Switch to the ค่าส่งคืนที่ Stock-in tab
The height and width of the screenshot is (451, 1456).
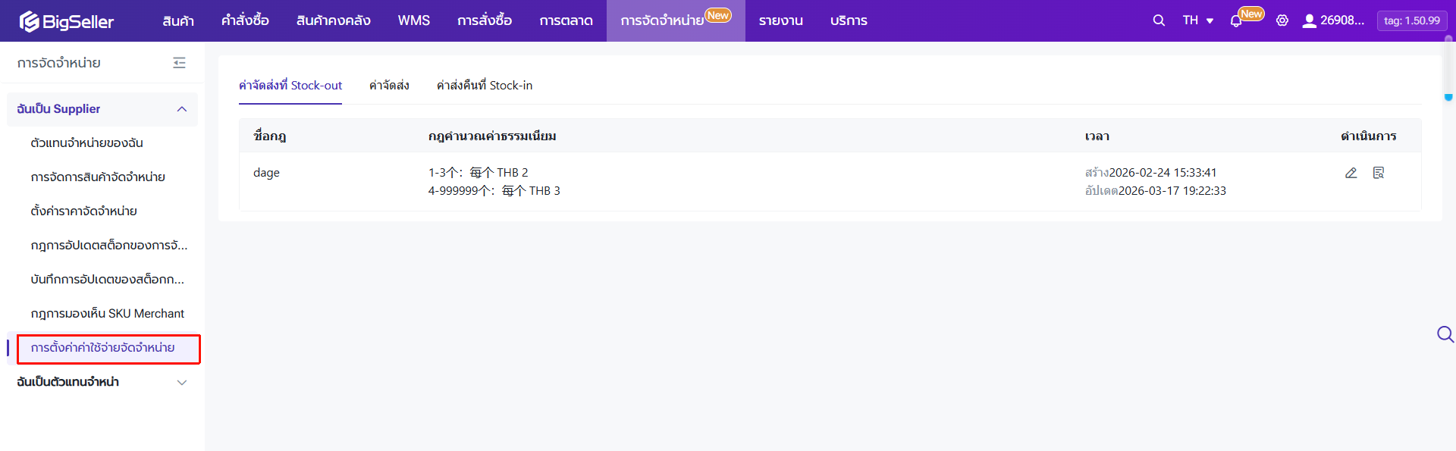coord(484,86)
